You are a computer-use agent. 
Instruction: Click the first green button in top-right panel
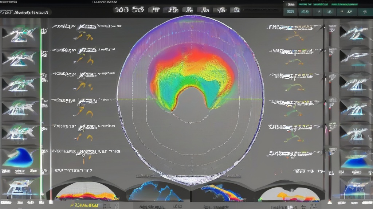point(290,12)
